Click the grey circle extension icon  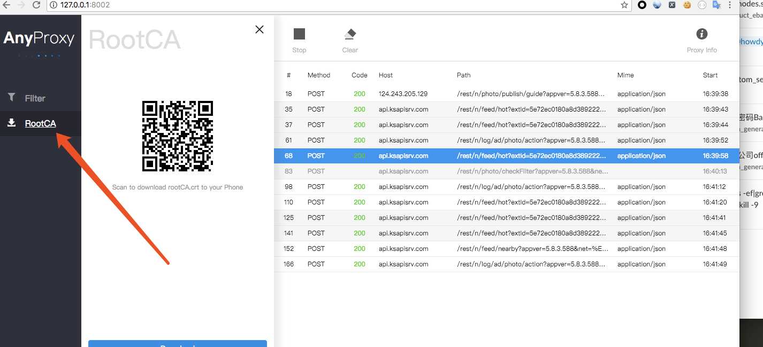702,5
